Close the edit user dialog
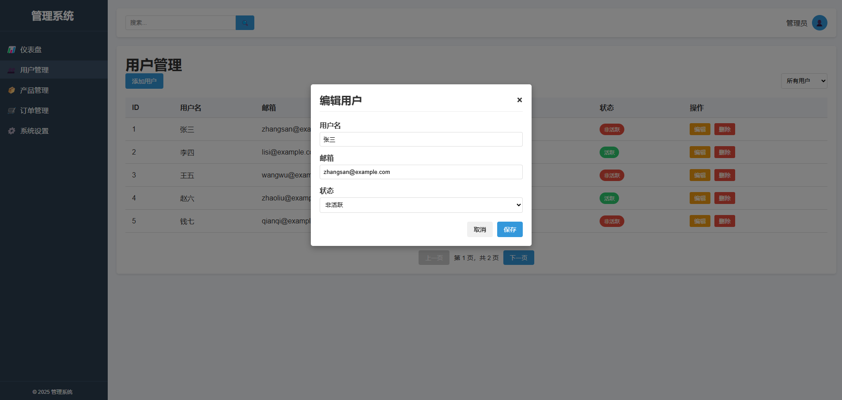Image resolution: width=842 pixels, height=400 pixels. (519, 100)
